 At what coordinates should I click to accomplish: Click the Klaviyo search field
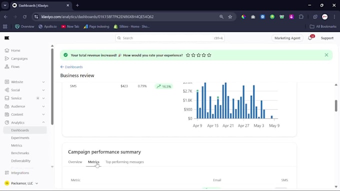[170, 38]
